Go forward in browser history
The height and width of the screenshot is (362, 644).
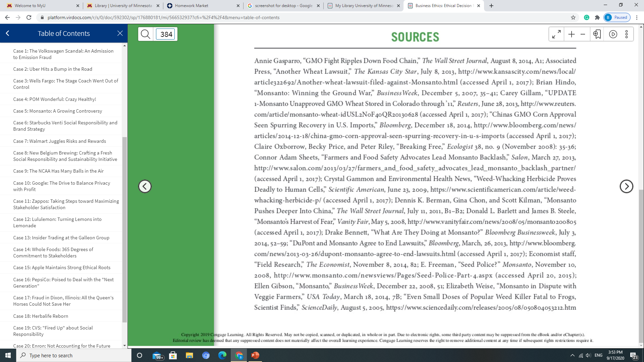[x=18, y=17]
